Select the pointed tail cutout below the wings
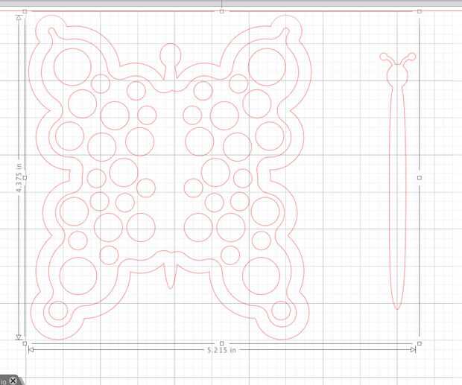 (x=171, y=276)
